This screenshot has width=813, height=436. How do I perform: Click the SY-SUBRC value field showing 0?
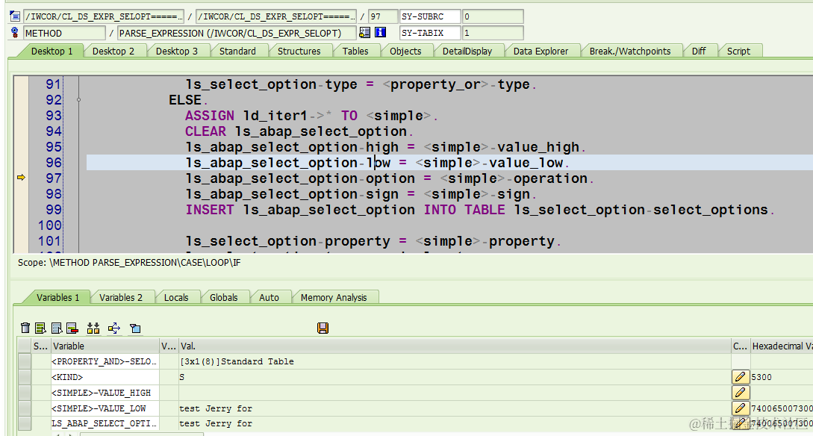(x=493, y=16)
